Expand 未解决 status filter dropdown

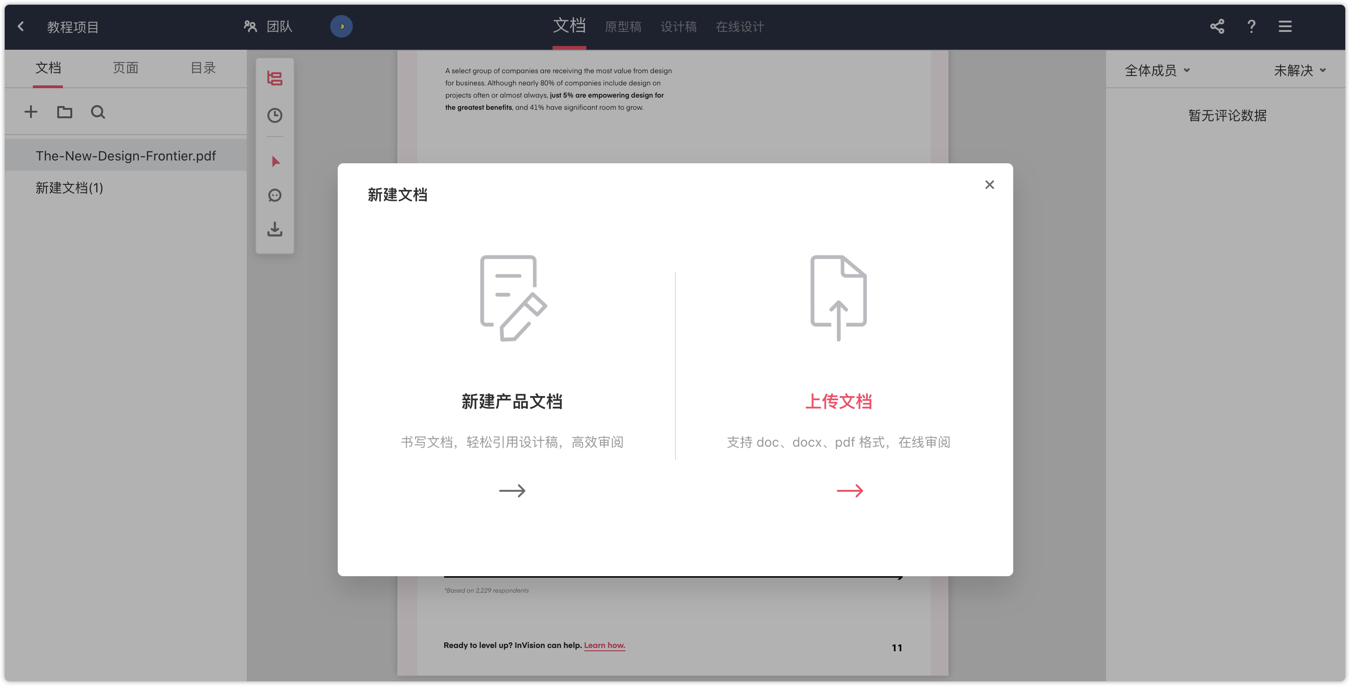pyautogui.click(x=1300, y=70)
